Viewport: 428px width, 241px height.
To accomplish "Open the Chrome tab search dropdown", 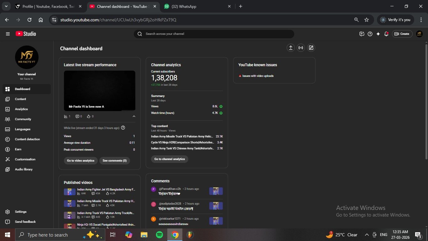I will coord(6,6).
